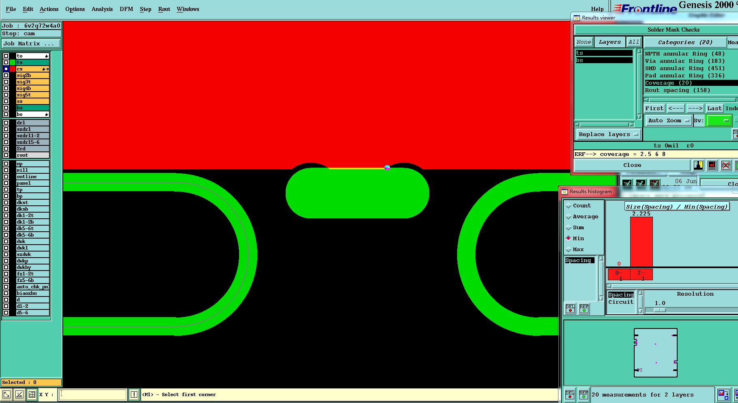Click the left arrow of the histogram horizontal scrollbar

coord(609,286)
